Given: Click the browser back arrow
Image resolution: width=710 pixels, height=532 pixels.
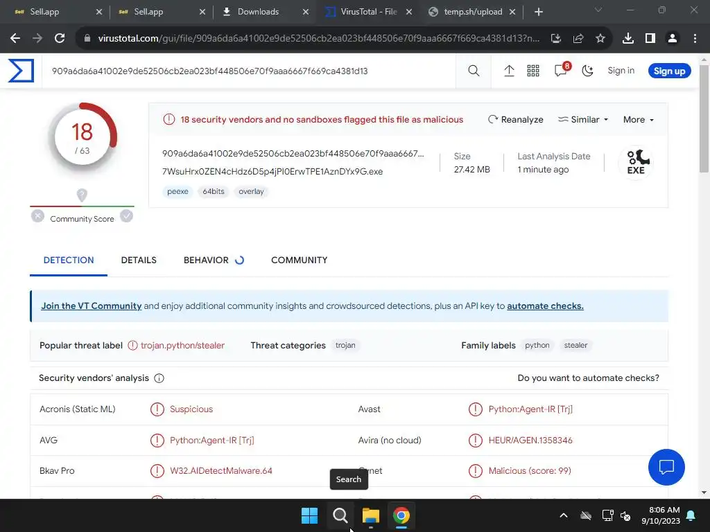Looking at the screenshot, I should tap(15, 39).
